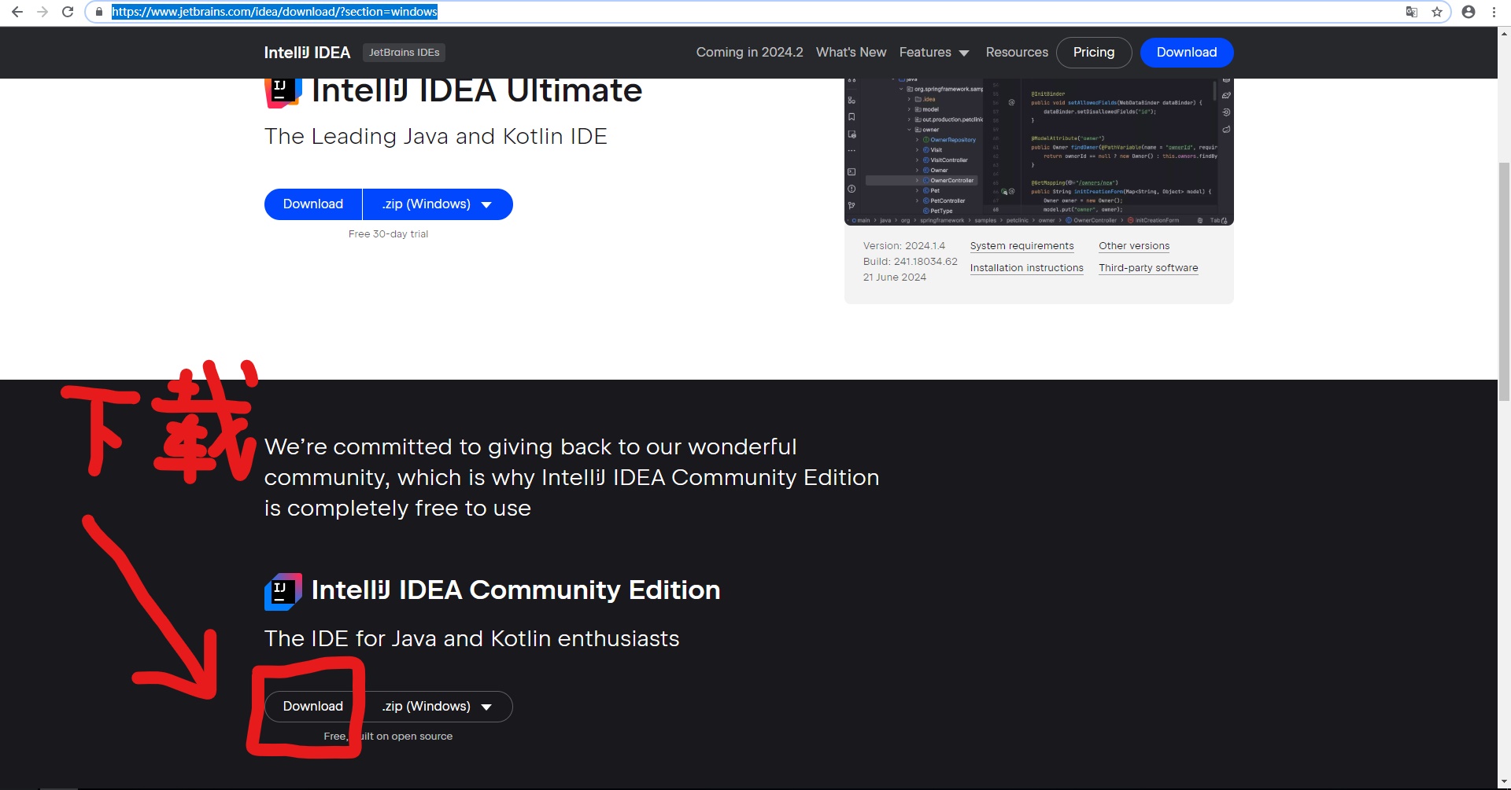Click the 'Version: 2024.1.4' text
The width and height of the screenshot is (1511, 790).
click(x=903, y=246)
